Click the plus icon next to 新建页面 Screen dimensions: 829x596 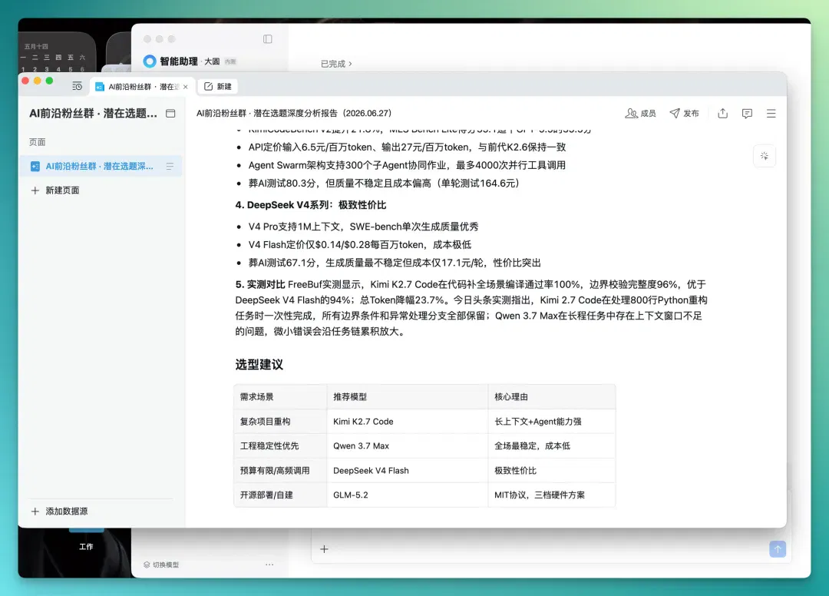pos(35,190)
